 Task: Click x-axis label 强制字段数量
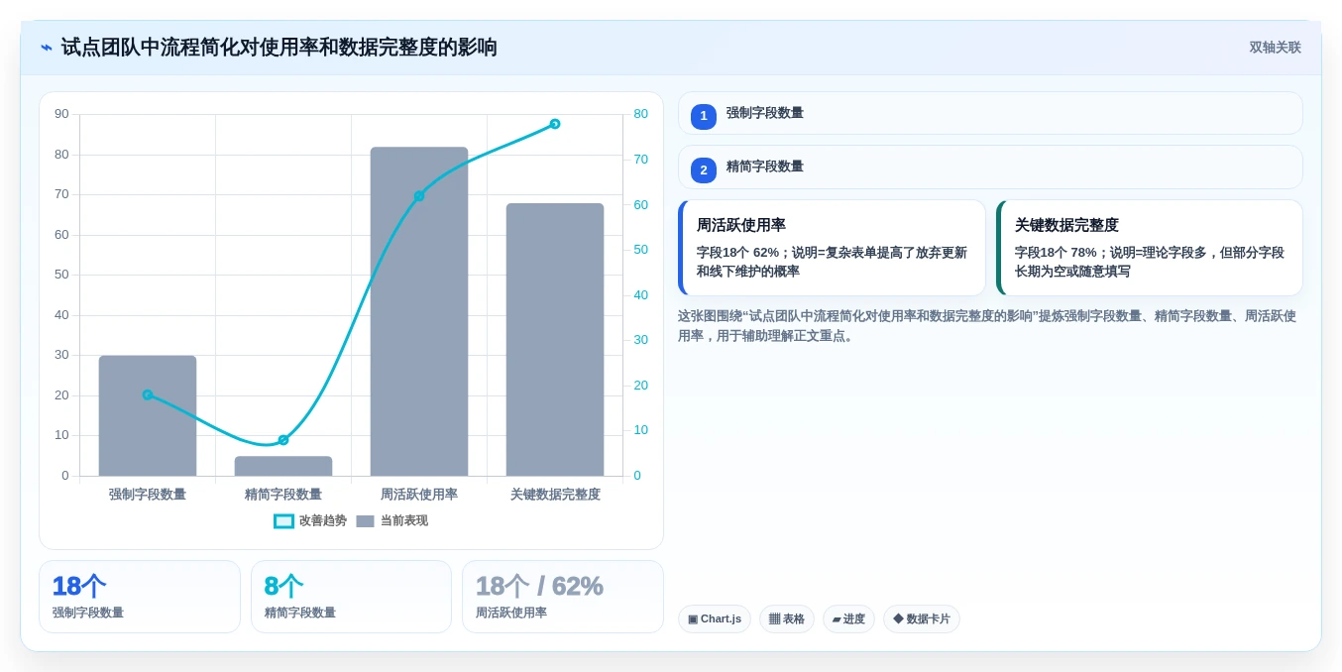148,495
